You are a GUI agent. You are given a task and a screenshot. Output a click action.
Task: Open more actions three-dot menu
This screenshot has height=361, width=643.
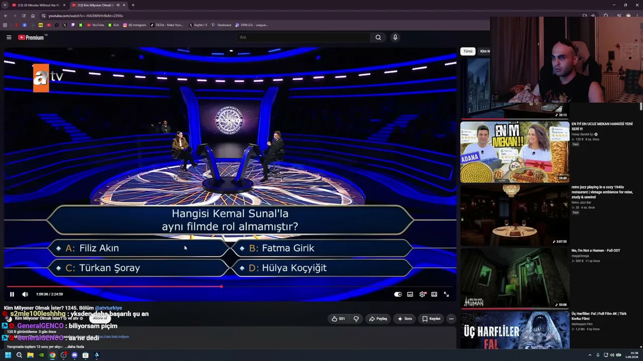coord(451,319)
